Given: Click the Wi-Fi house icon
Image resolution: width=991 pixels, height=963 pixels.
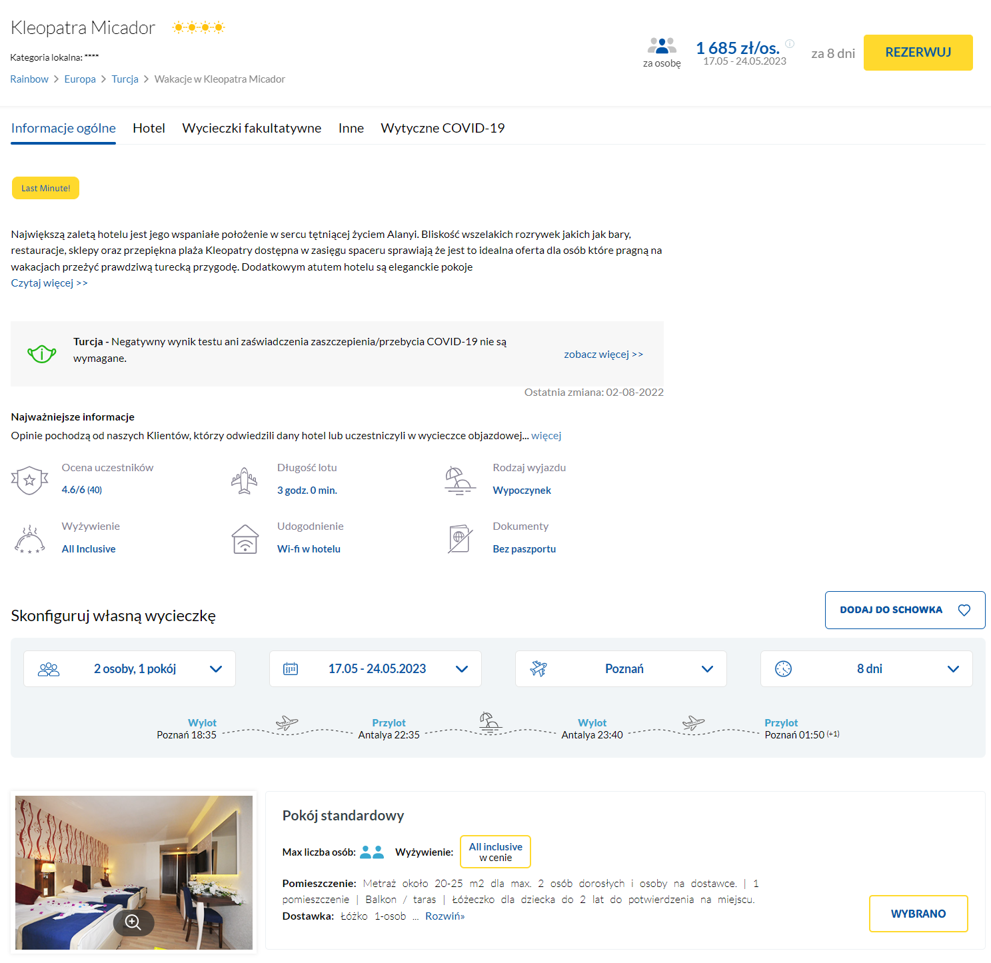Looking at the screenshot, I should 245,538.
